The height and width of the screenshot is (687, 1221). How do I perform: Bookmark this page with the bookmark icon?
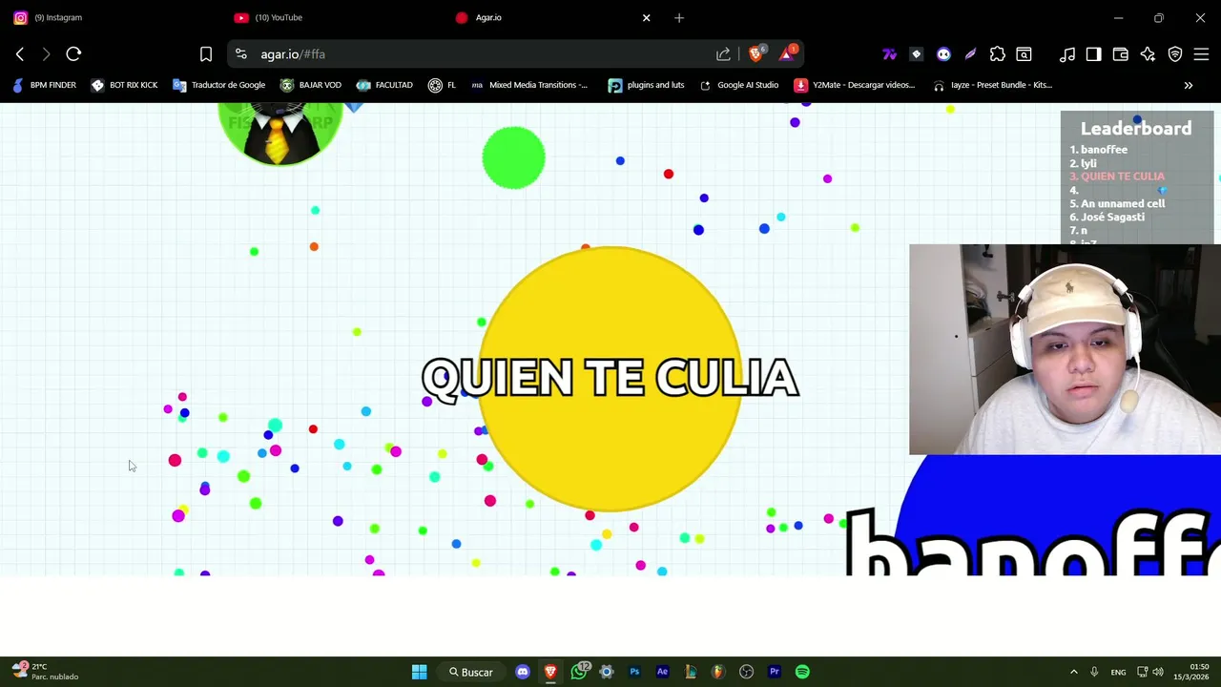pyautogui.click(x=206, y=54)
